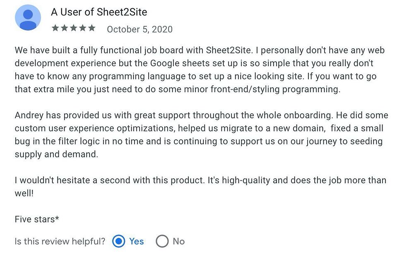This screenshot has width=414, height=256.
Task: Select the No radio button
Action: (x=162, y=241)
